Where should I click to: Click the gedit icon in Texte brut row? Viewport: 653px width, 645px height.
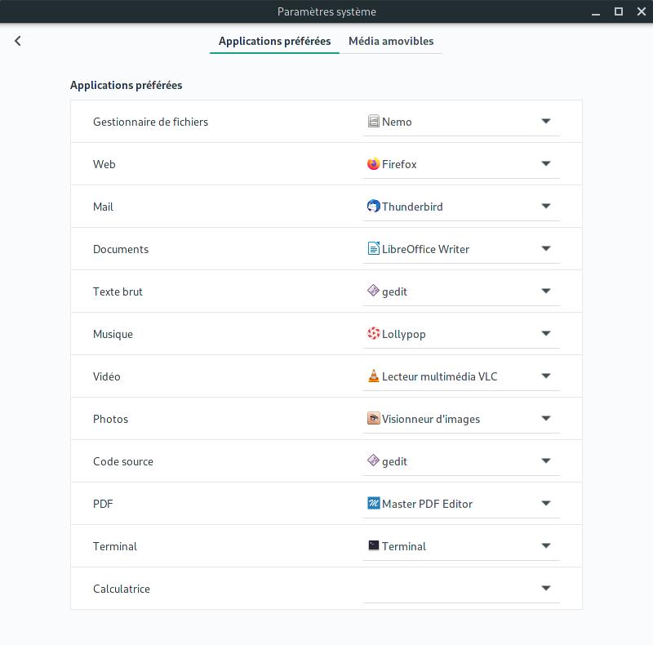374,291
